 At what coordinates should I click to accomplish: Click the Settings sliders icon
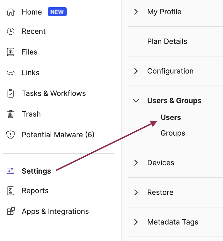[x=10, y=171]
